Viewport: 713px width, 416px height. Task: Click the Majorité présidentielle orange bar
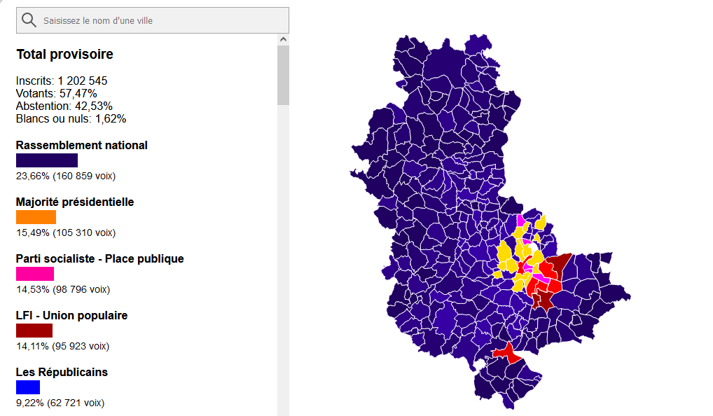[36, 217]
